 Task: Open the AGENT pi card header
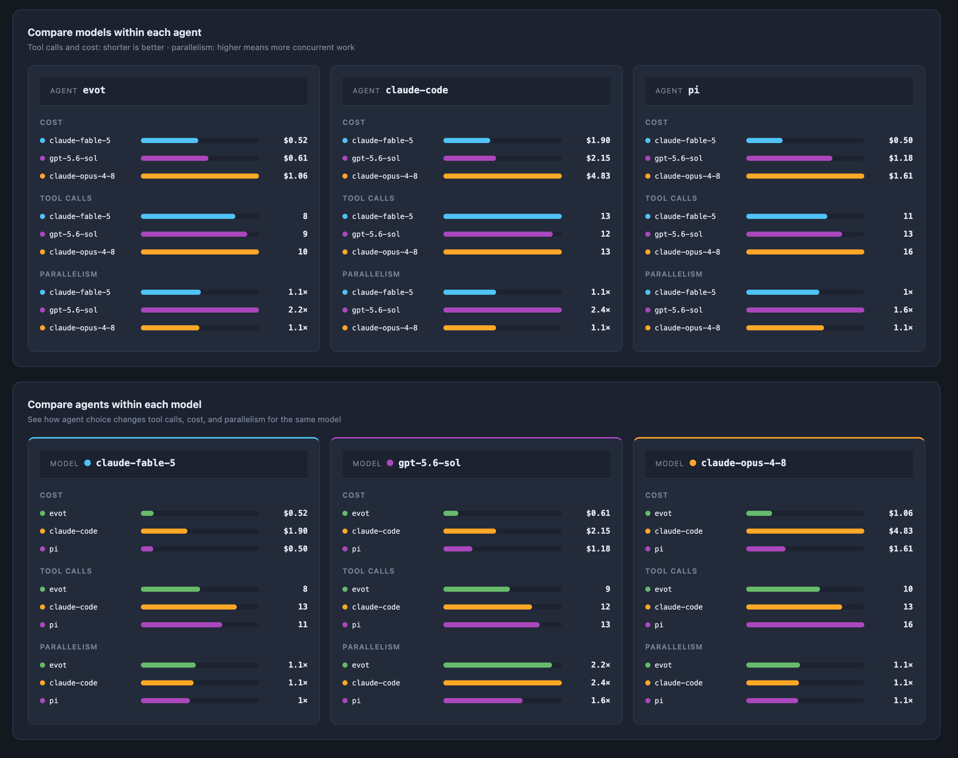(x=779, y=91)
